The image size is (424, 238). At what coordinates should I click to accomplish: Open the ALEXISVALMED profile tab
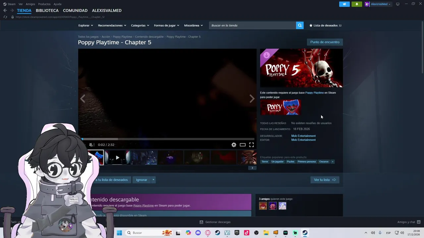[107, 11]
